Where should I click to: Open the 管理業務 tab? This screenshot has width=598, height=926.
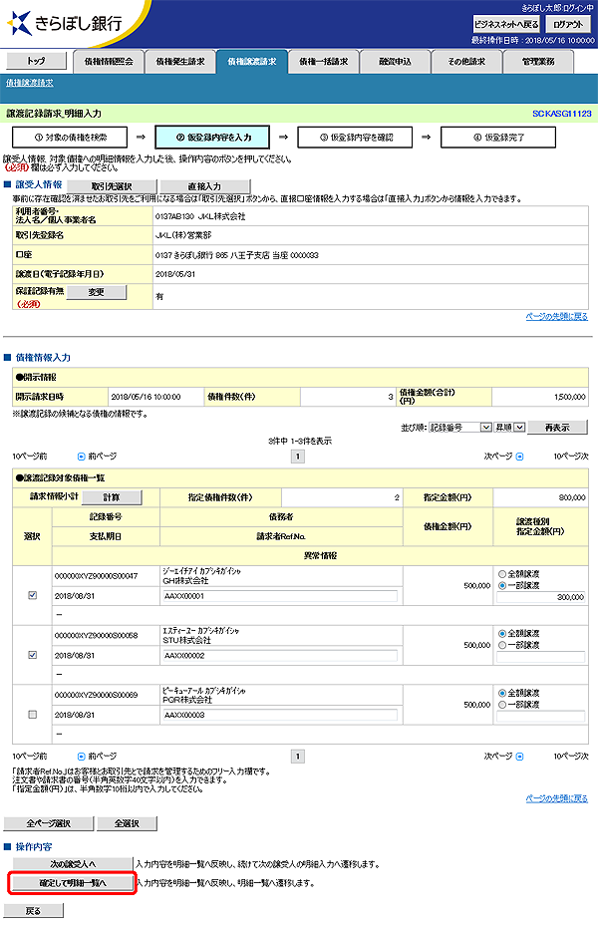[x=538, y=62]
